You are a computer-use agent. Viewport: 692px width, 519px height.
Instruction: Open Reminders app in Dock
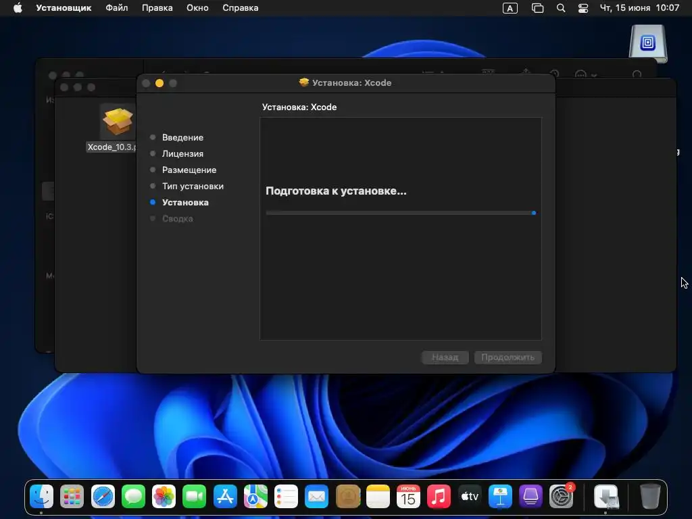coord(286,497)
